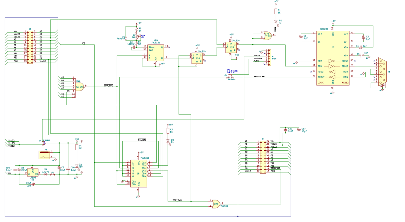Select flip-flop U1A of the 74LS74
The height and width of the screenshot is (222, 405).
198,58
